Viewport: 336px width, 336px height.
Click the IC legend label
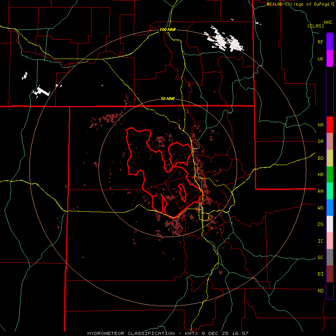point(320,241)
